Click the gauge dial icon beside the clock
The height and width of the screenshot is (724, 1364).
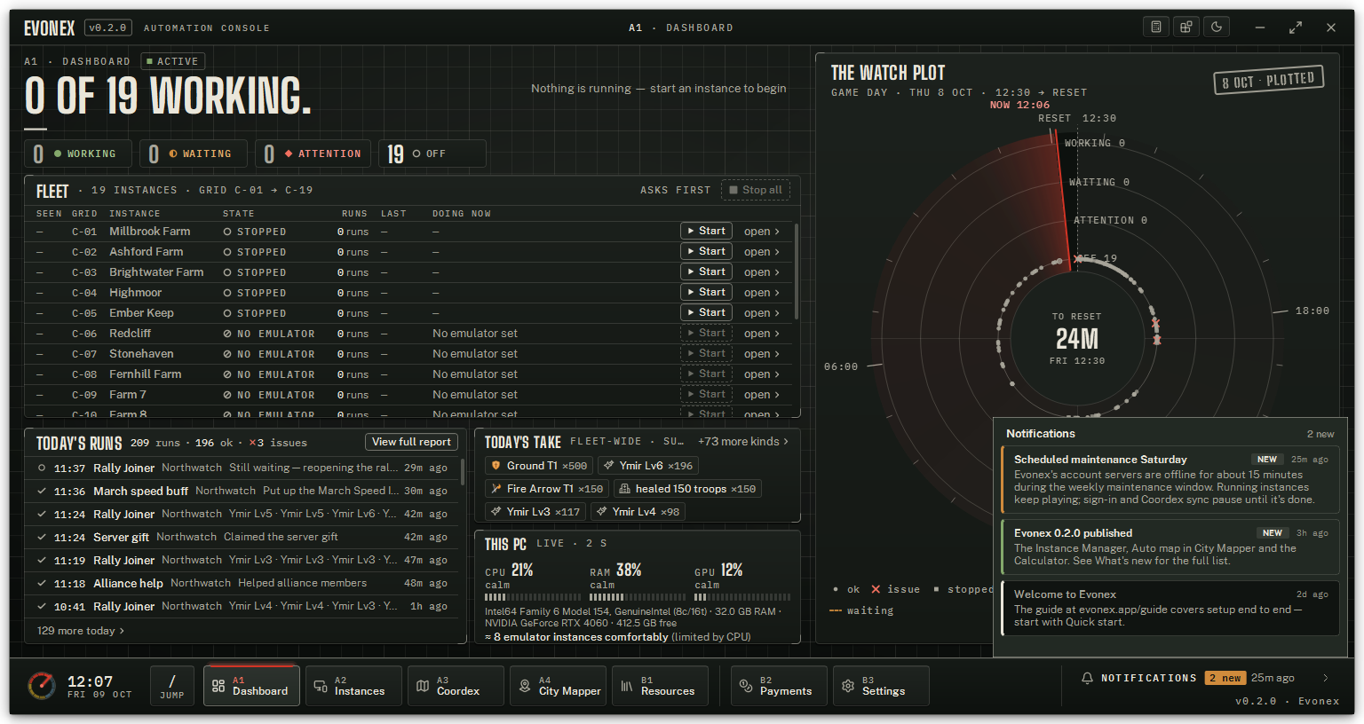(x=42, y=686)
